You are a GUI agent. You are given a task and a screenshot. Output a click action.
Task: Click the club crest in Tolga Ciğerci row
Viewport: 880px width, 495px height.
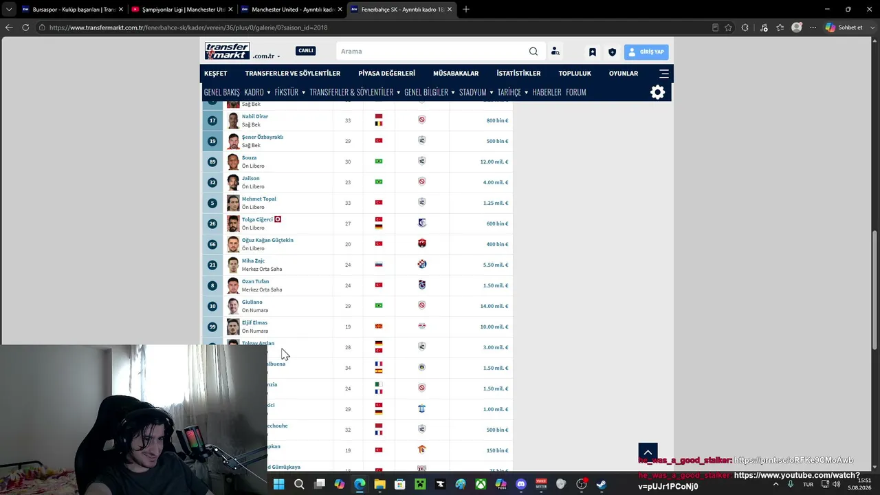[422, 223]
